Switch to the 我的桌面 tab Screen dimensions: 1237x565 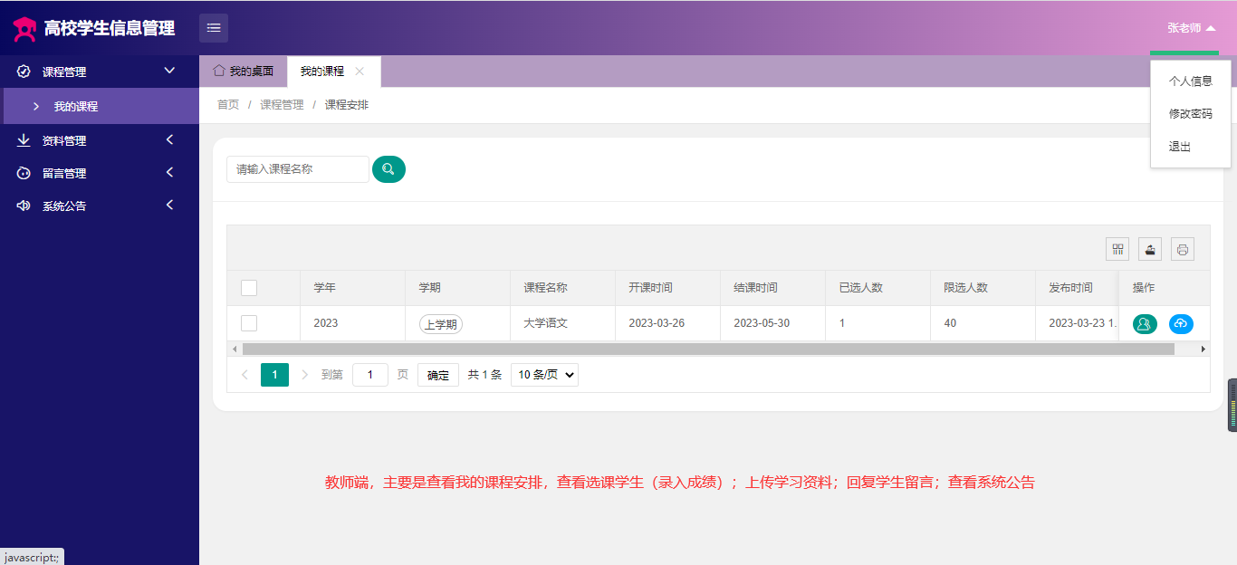tap(243, 71)
